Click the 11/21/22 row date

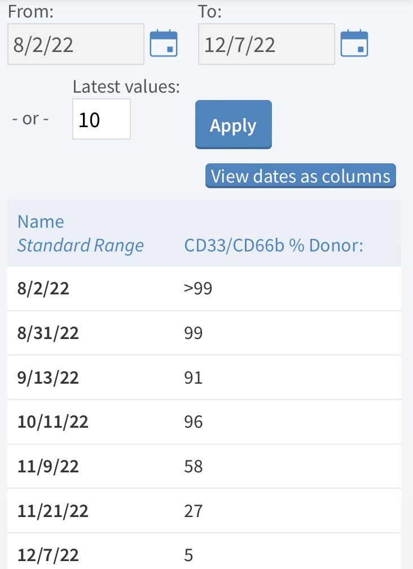(52, 511)
